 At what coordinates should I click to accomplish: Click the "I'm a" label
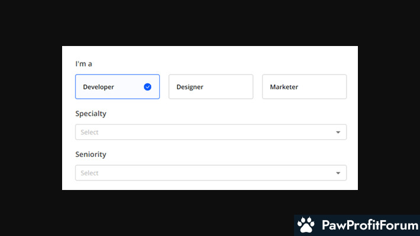pos(83,64)
